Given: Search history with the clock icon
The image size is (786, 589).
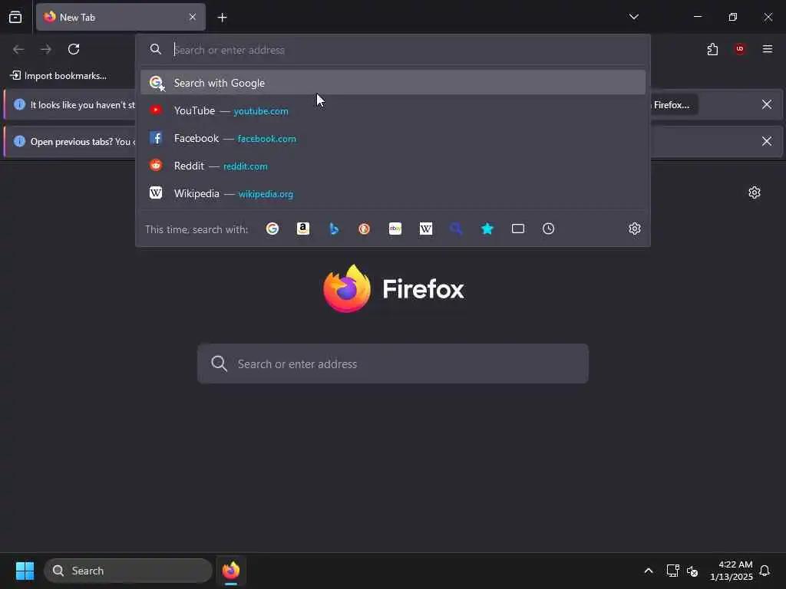Looking at the screenshot, I should [x=548, y=229].
